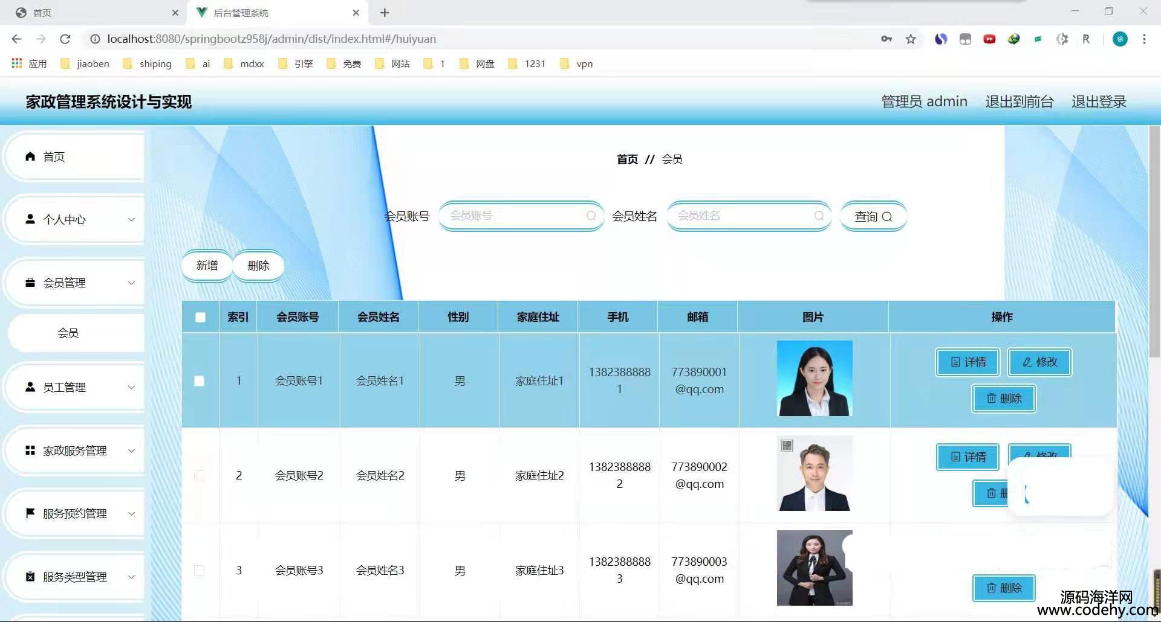Click the 查询 search button
Screen dimensions: 1161x622
point(873,216)
